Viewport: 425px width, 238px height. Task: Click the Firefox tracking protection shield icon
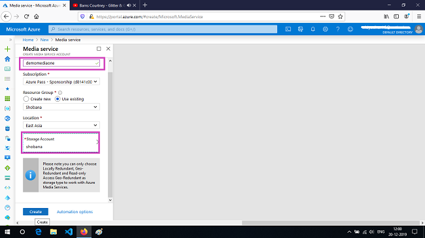(82, 16)
